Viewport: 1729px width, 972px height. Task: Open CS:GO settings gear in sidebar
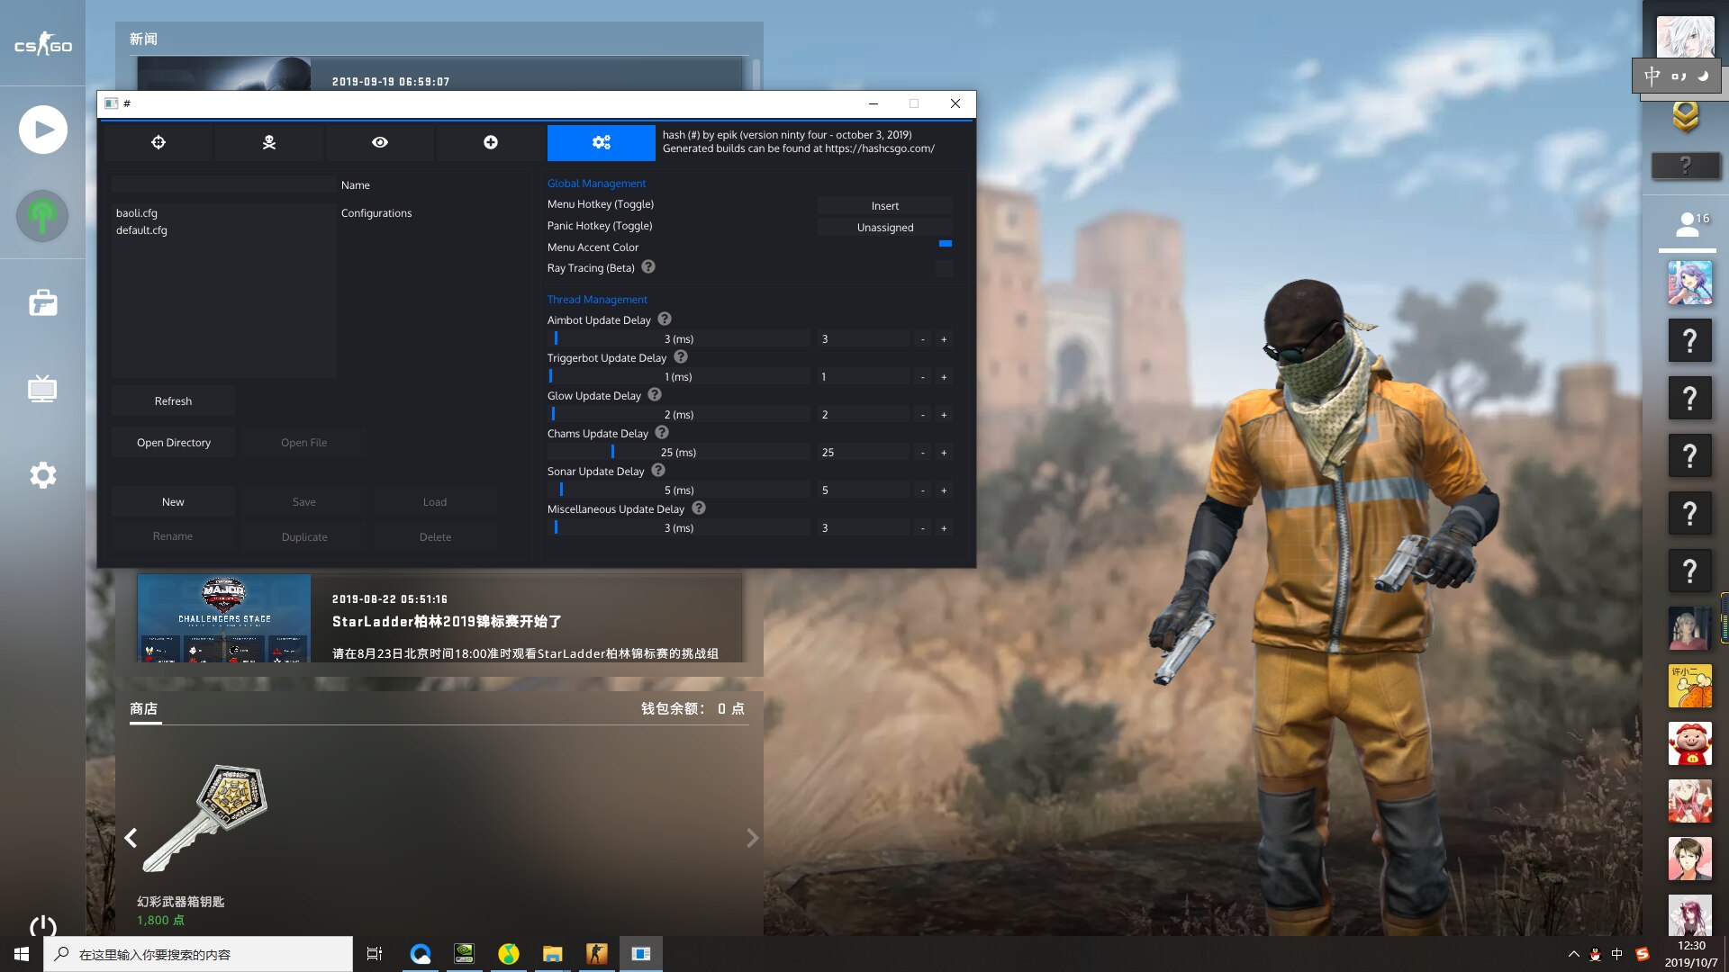coord(42,475)
